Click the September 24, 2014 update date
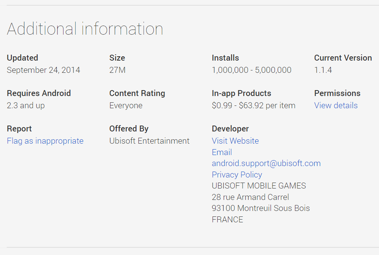379x255 pixels. (43, 70)
